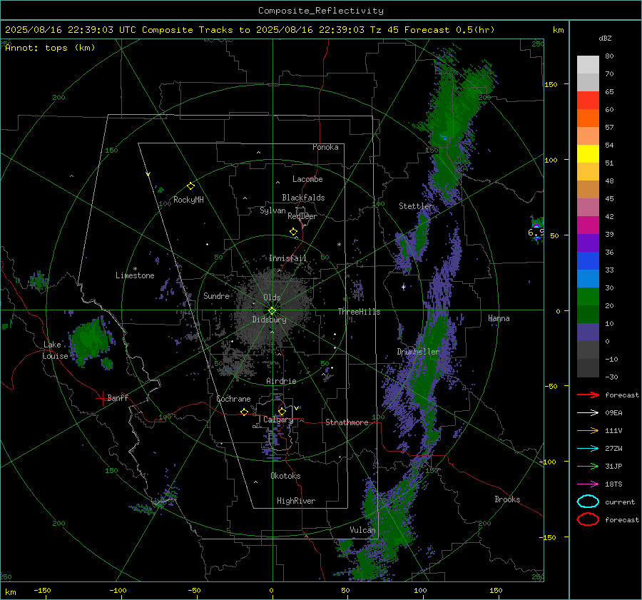The width and height of the screenshot is (642, 600).
Task: Click the Calgary city label
Action: click(x=278, y=420)
